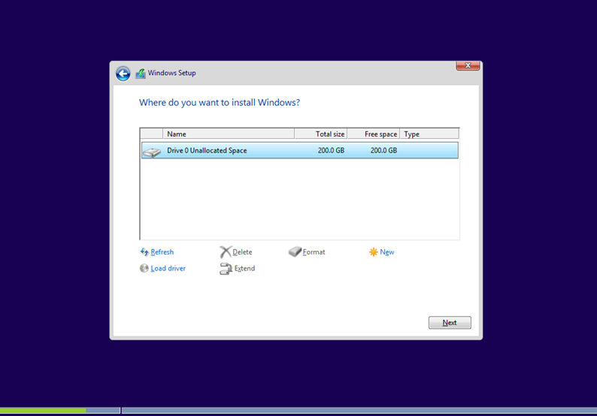597x416 pixels.
Task: Click the 'Where do you want to install Windows?' heading
Action: coord(220,103)
